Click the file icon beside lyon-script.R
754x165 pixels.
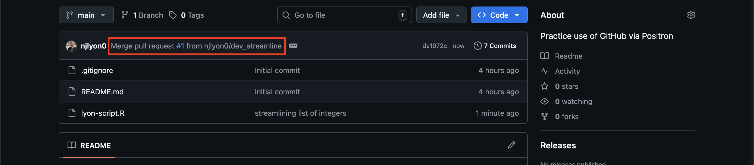tap(72, 113)
